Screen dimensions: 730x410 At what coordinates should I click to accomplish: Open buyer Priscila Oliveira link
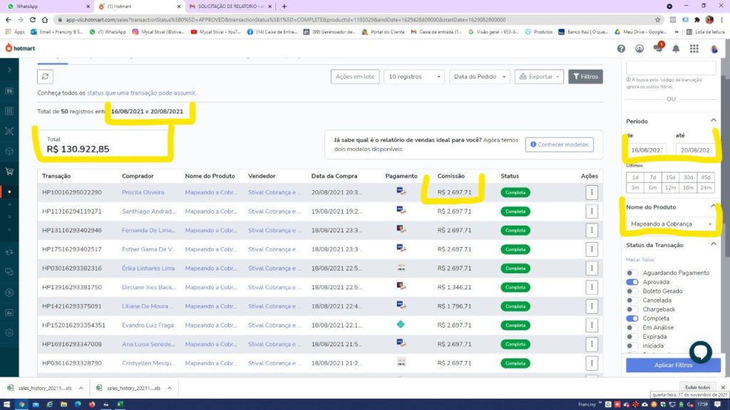point(143,192)
